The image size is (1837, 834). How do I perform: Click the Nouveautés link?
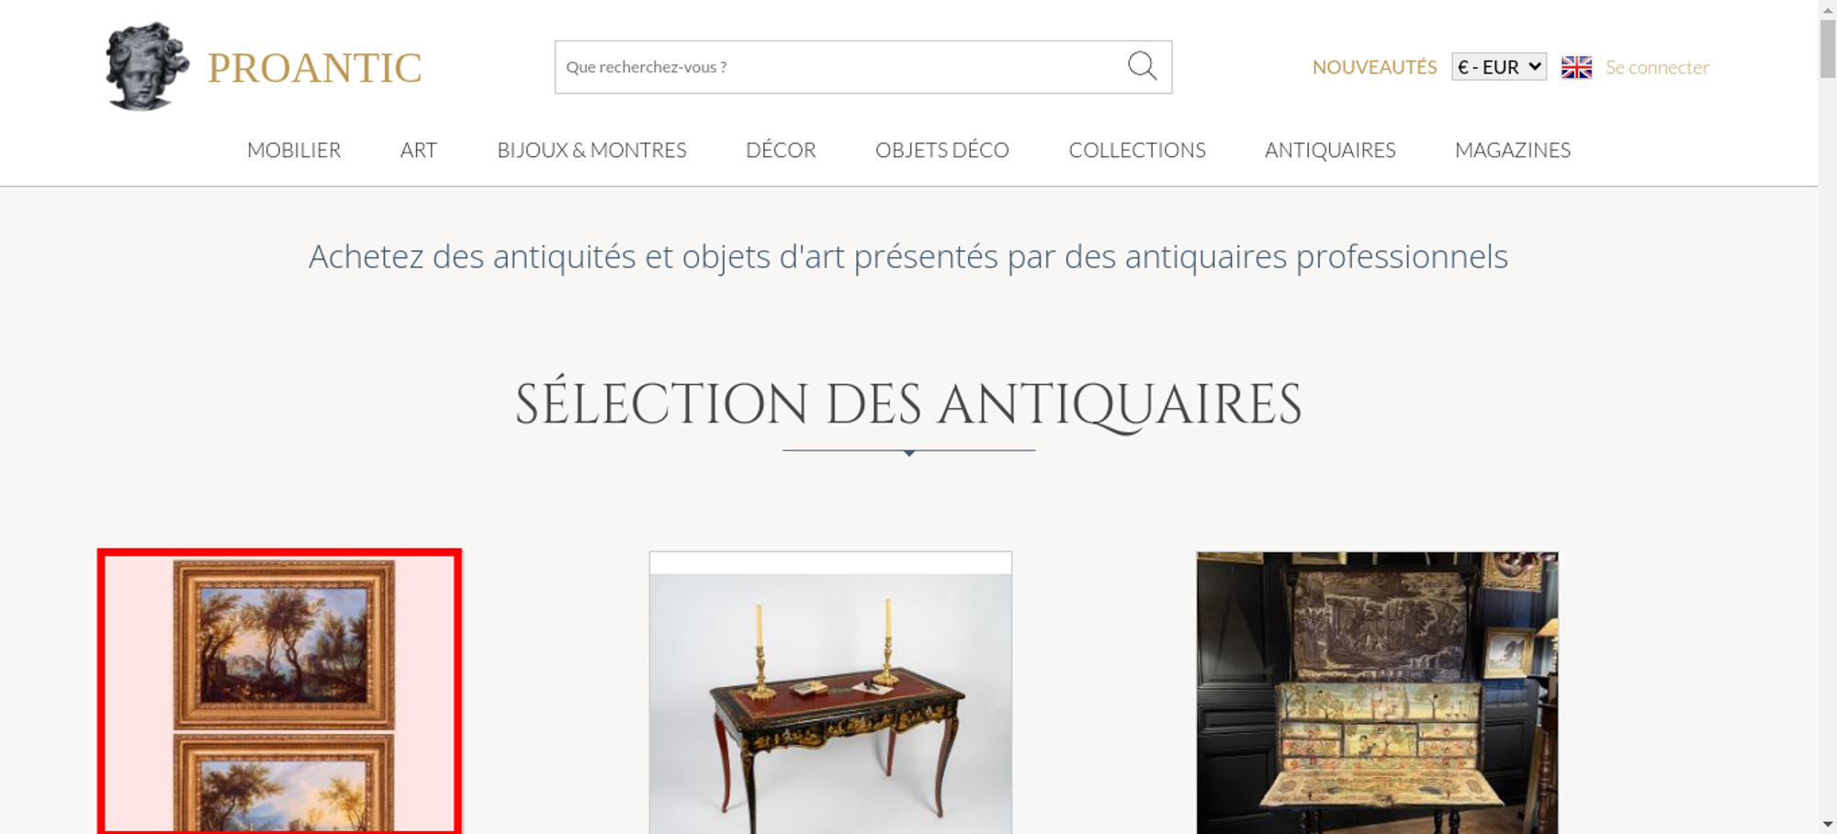pos(1374,67)
